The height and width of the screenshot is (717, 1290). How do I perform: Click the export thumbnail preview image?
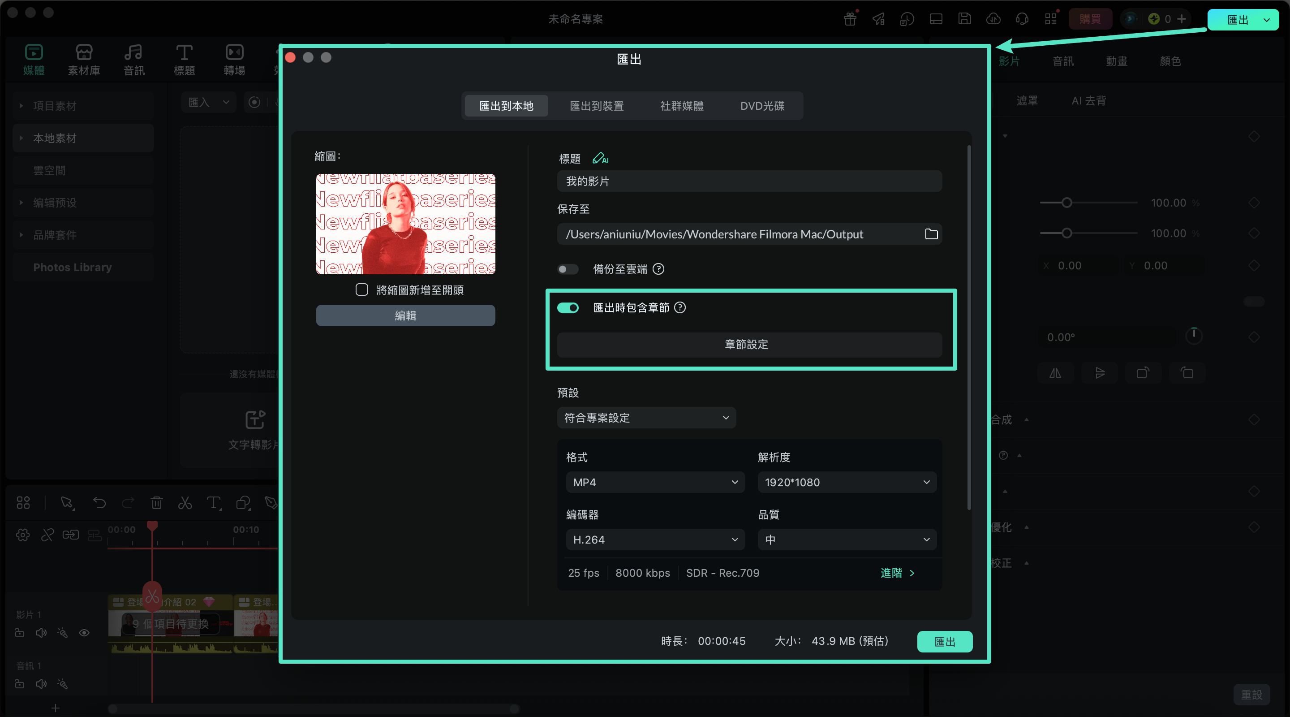(406, 224)
